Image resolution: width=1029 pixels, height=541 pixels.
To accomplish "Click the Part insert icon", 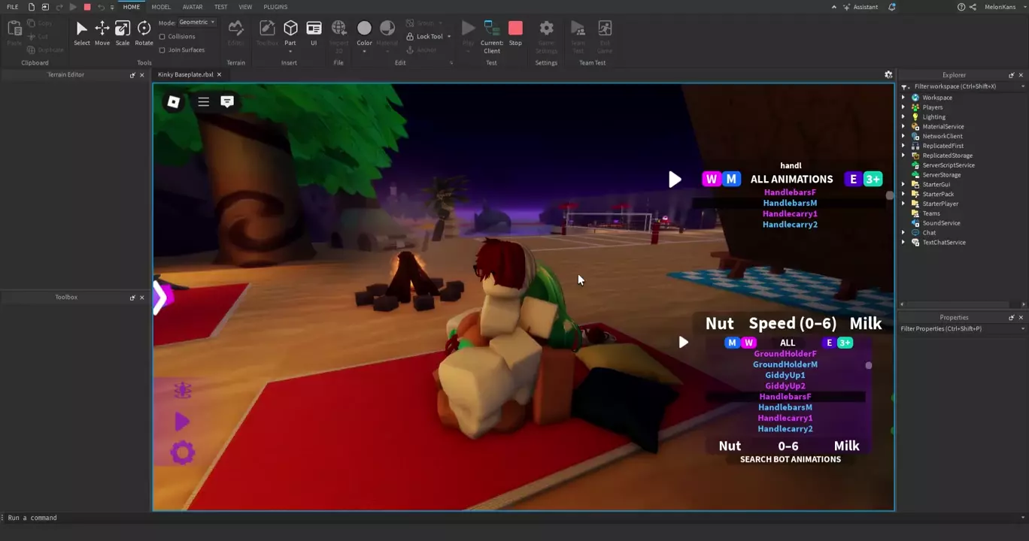I will click(x=290, y=33).
